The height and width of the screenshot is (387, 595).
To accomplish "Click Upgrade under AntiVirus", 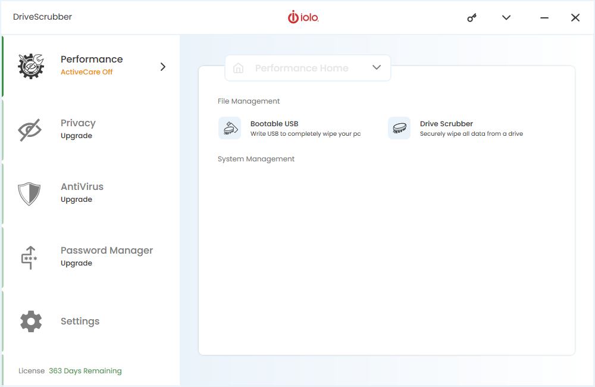I will click(x=76, y=200).
